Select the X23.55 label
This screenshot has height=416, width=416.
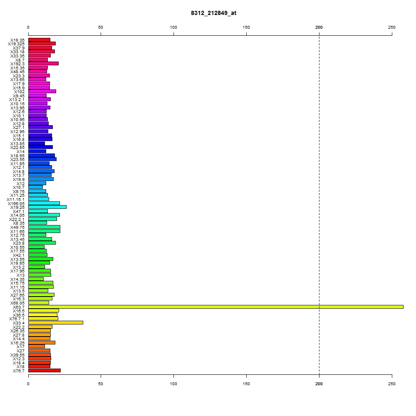tap(17, 159)
